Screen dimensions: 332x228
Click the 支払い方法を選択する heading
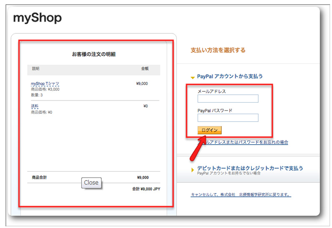pyautogui.click(x=218, y=50)
